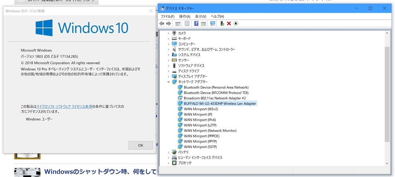Expand the システム デバイス node
Viewport: 395px width, 177px height.
169,55
